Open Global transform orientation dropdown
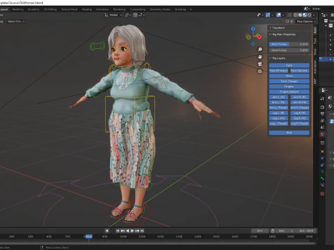Viewport: 334px width, 250px height. [113, 15]
